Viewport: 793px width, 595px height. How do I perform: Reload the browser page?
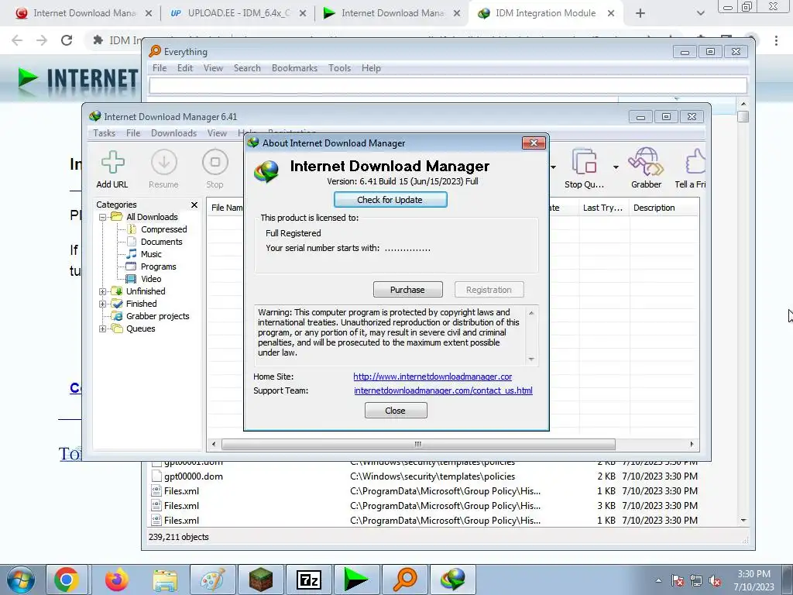(x=67, y=40)
